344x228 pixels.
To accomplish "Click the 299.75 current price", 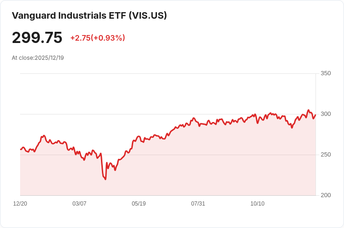I will (37, 38).
